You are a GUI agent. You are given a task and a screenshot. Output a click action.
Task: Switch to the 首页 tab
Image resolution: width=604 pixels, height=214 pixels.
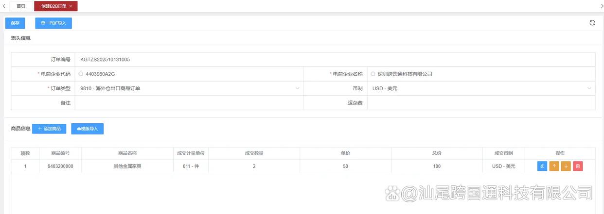tap(21, 6)
